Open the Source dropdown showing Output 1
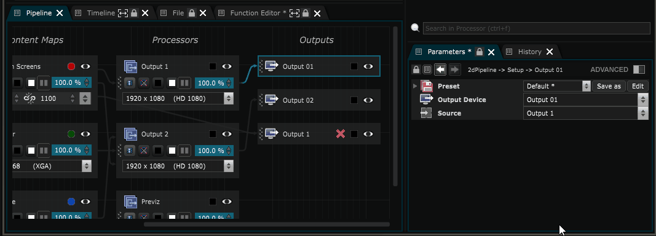The width and height of the screenshot is (656, 236). [x=586, y=113]
